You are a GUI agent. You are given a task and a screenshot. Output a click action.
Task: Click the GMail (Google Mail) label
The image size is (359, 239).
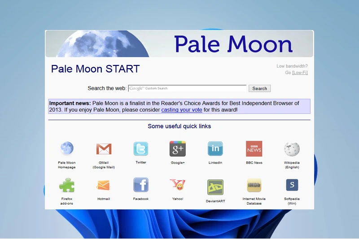pyautogui.click(x=104, y=165)
